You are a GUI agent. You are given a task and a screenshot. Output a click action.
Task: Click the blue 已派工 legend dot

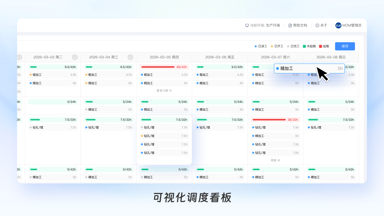click(256, 46)
